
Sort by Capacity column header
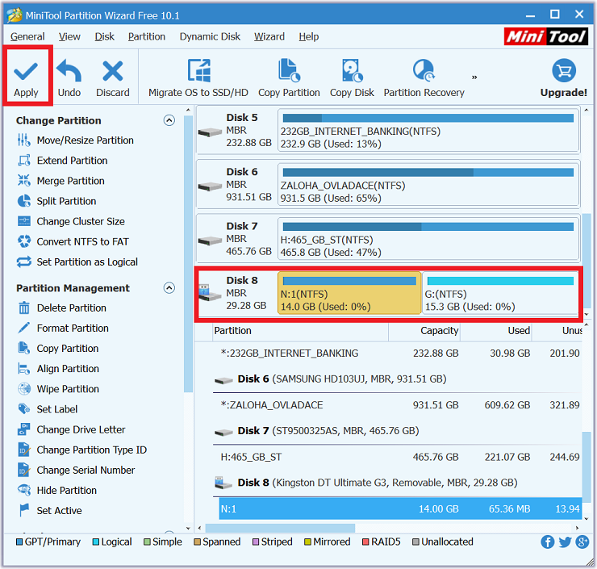tap(424, 331)
